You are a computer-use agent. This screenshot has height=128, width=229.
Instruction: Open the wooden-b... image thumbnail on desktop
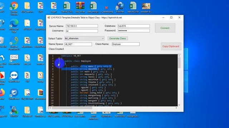click(146, 7)
